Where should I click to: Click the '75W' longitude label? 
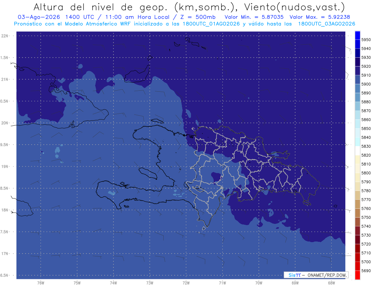(77, 283)
